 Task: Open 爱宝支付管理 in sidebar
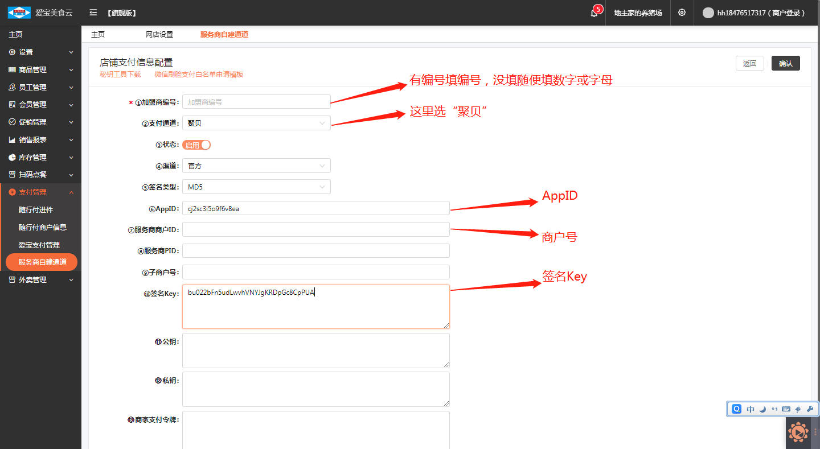pos(39,245)
